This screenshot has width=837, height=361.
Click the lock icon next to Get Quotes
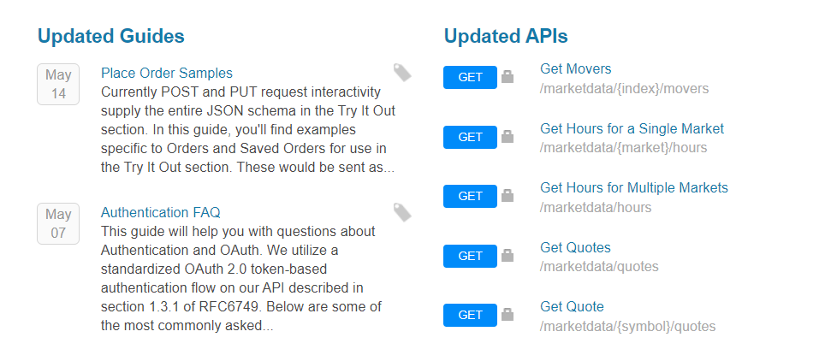pos(508,256)
